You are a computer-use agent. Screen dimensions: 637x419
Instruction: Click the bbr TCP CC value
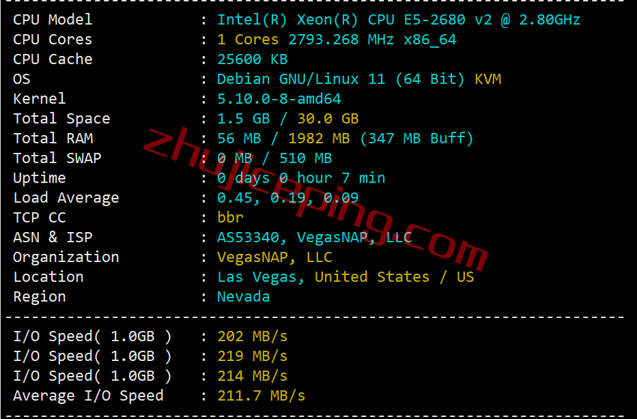pos(230,217)
